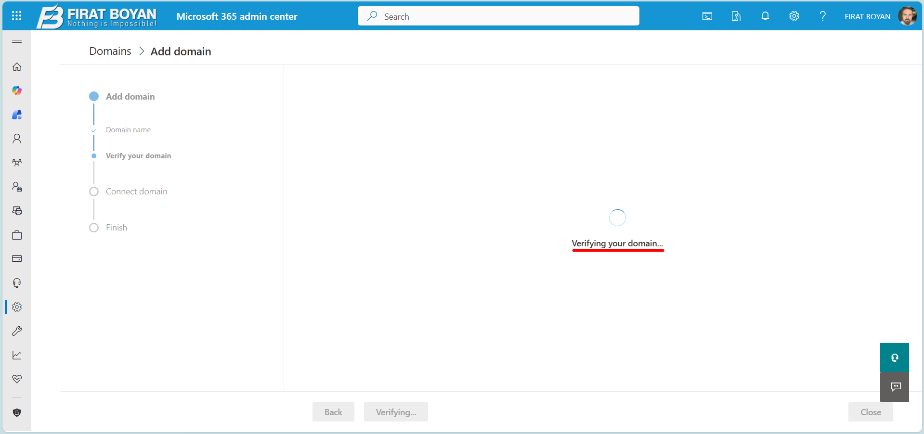Navigate back using the Domains breadcrumb
This screenshot has height=434, width=924.
(110, 51)
